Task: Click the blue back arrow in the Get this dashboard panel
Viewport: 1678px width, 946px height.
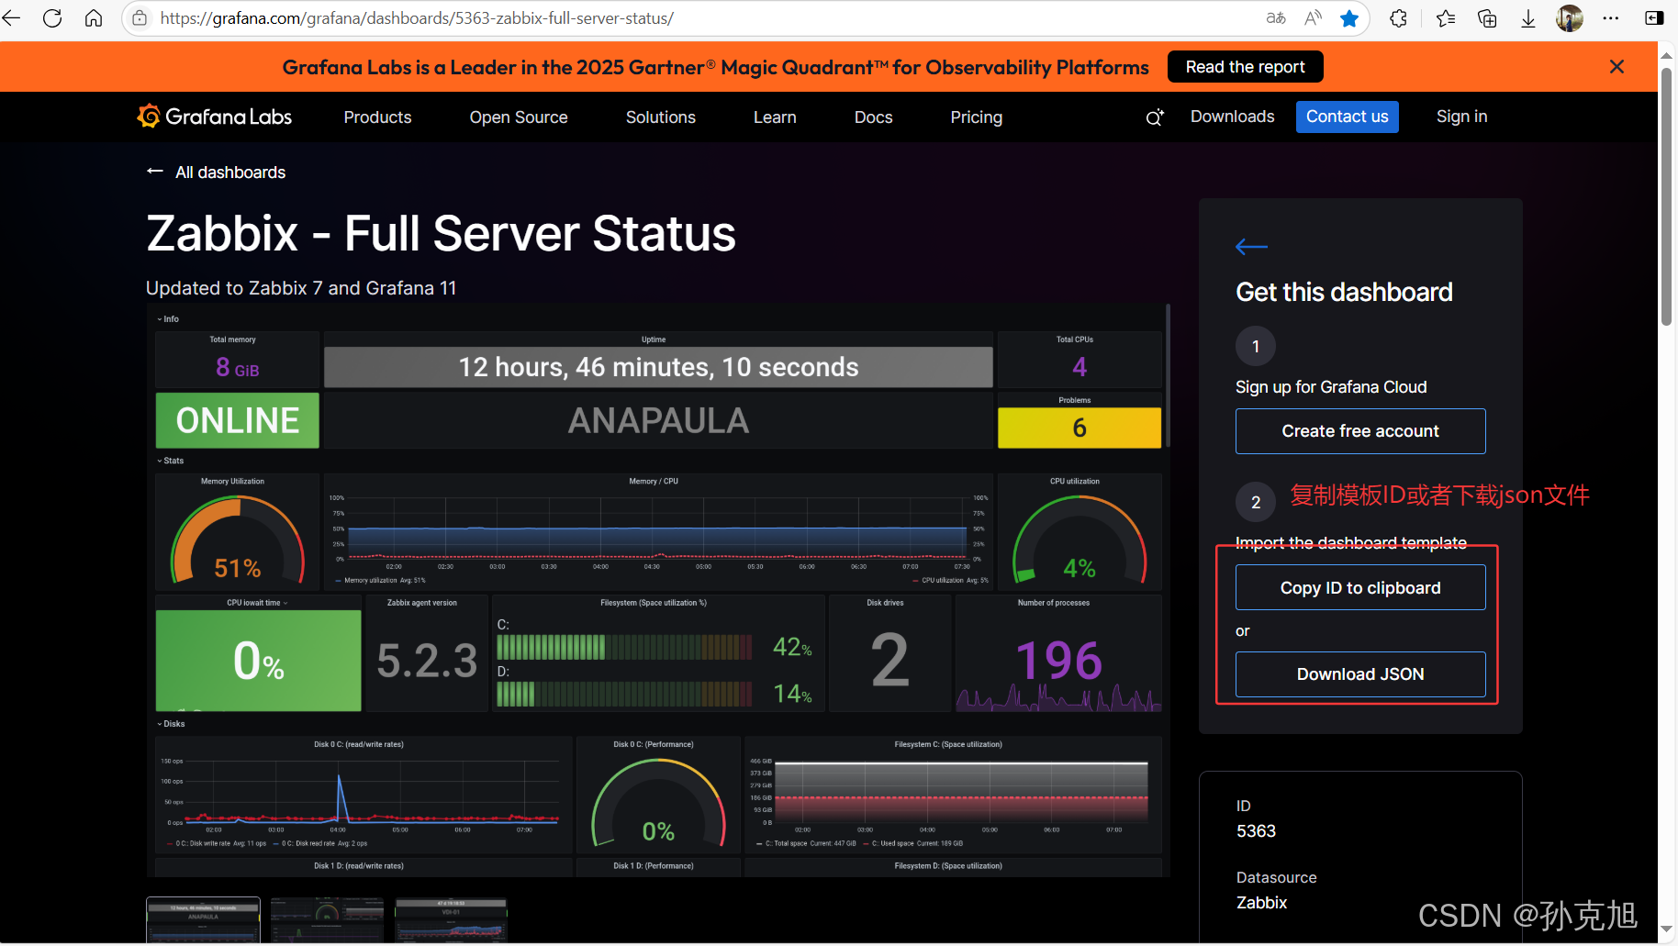Action: pyautogui.click(x=1252, y=246)
